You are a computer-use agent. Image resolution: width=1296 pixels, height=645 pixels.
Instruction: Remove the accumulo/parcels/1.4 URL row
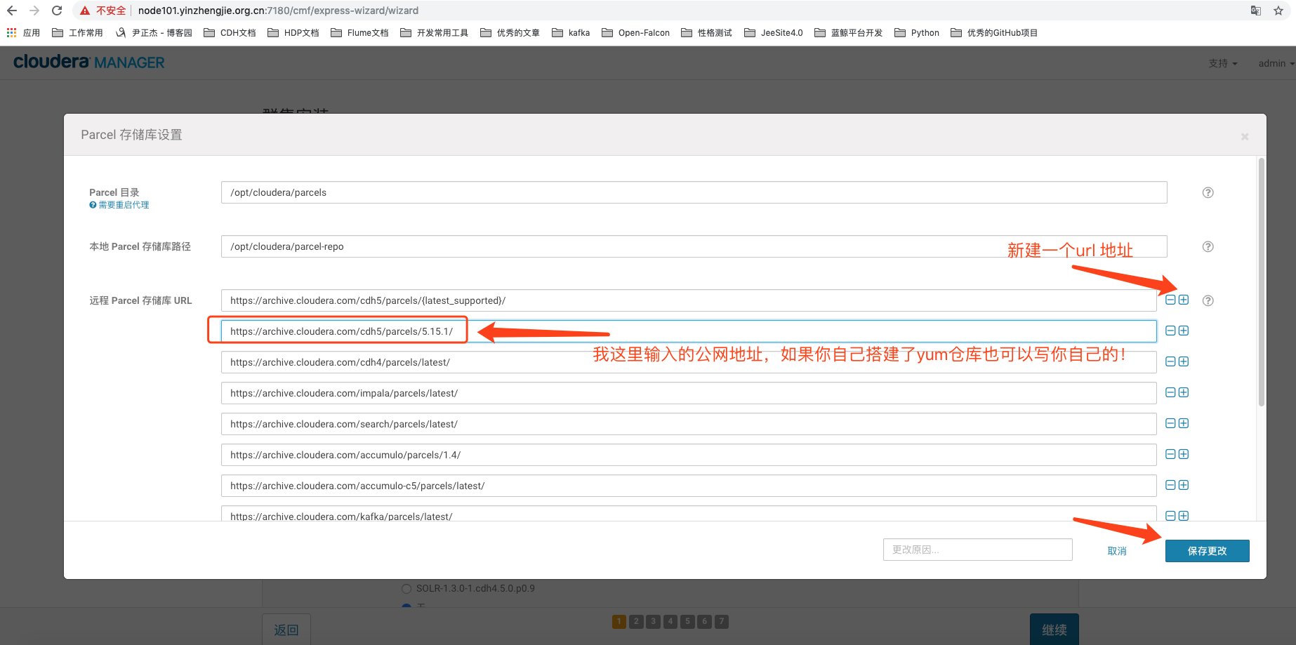pyautogui.click(x=1170, y=454)
